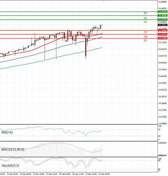Click the S1 support label
The height and width of the screenshot is (176, 168).
click(x=146, y=32)
